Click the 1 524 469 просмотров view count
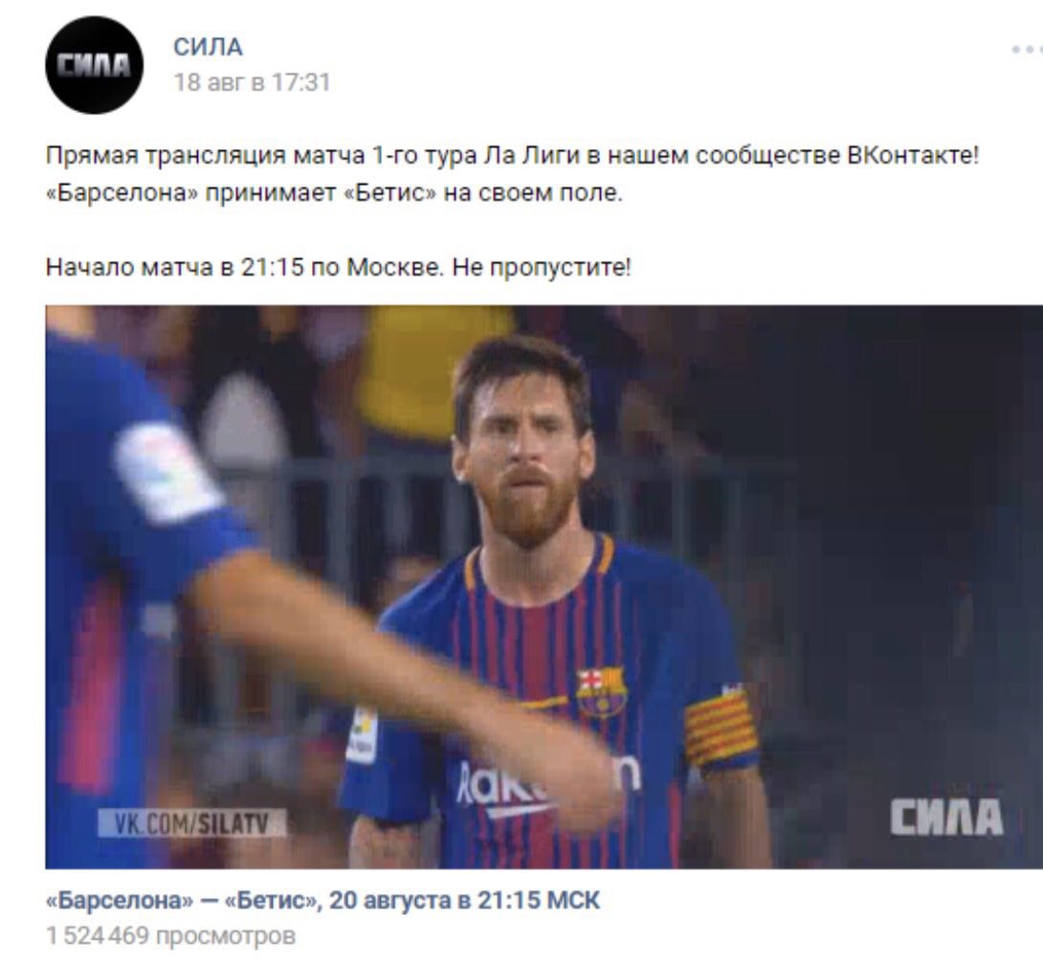The image size is (1043, 962). click(x=170, y=936)
